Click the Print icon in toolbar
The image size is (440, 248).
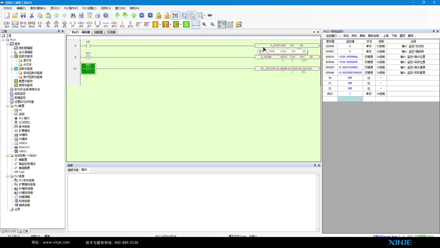pos(97,15)
